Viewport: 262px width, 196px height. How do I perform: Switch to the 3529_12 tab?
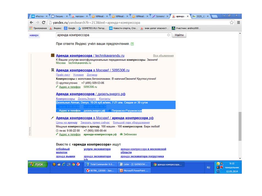tap(201, 16)
